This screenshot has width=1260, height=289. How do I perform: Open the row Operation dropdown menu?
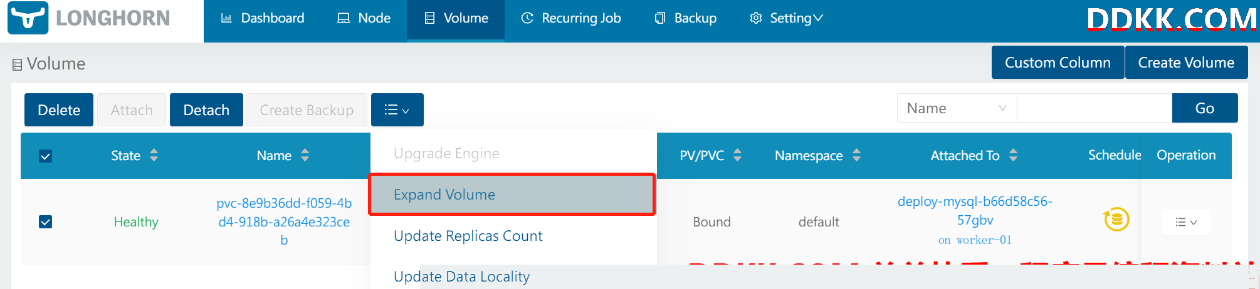click(x=1186, y=222)
